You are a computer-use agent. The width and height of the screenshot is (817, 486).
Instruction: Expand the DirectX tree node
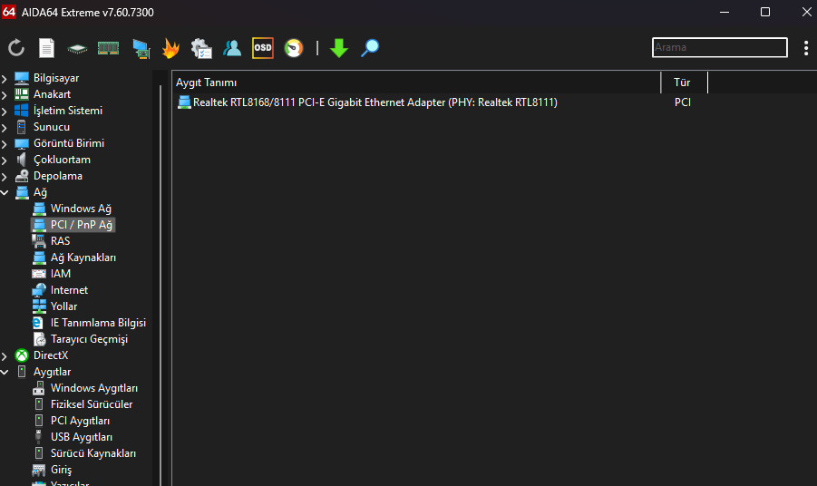point(5,356)
